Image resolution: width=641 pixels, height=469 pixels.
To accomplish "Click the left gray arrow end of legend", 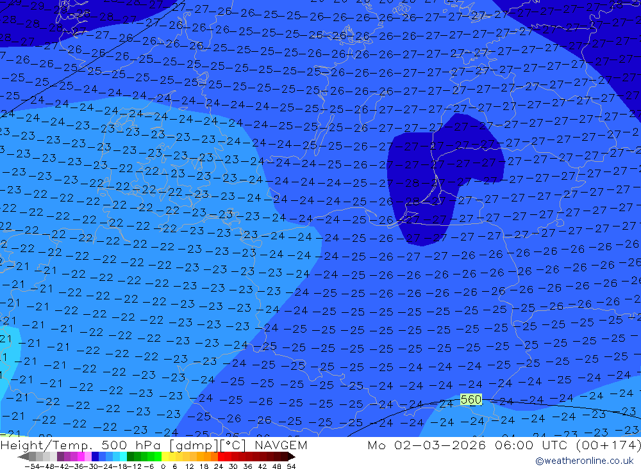I will pyautogui.click(x=23, y=457).
